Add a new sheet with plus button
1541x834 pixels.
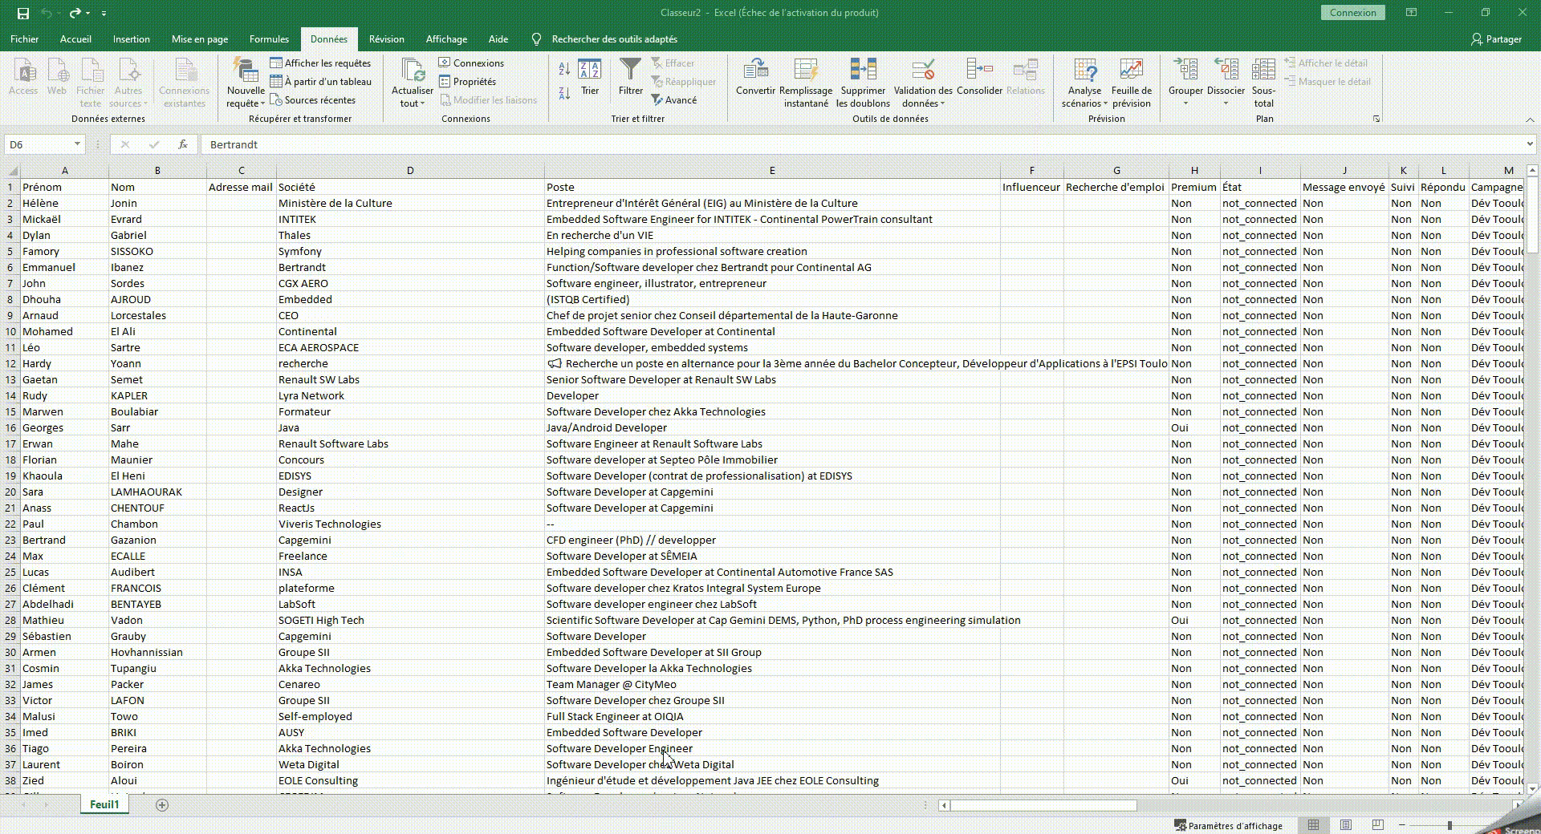(x=162, y=804)
